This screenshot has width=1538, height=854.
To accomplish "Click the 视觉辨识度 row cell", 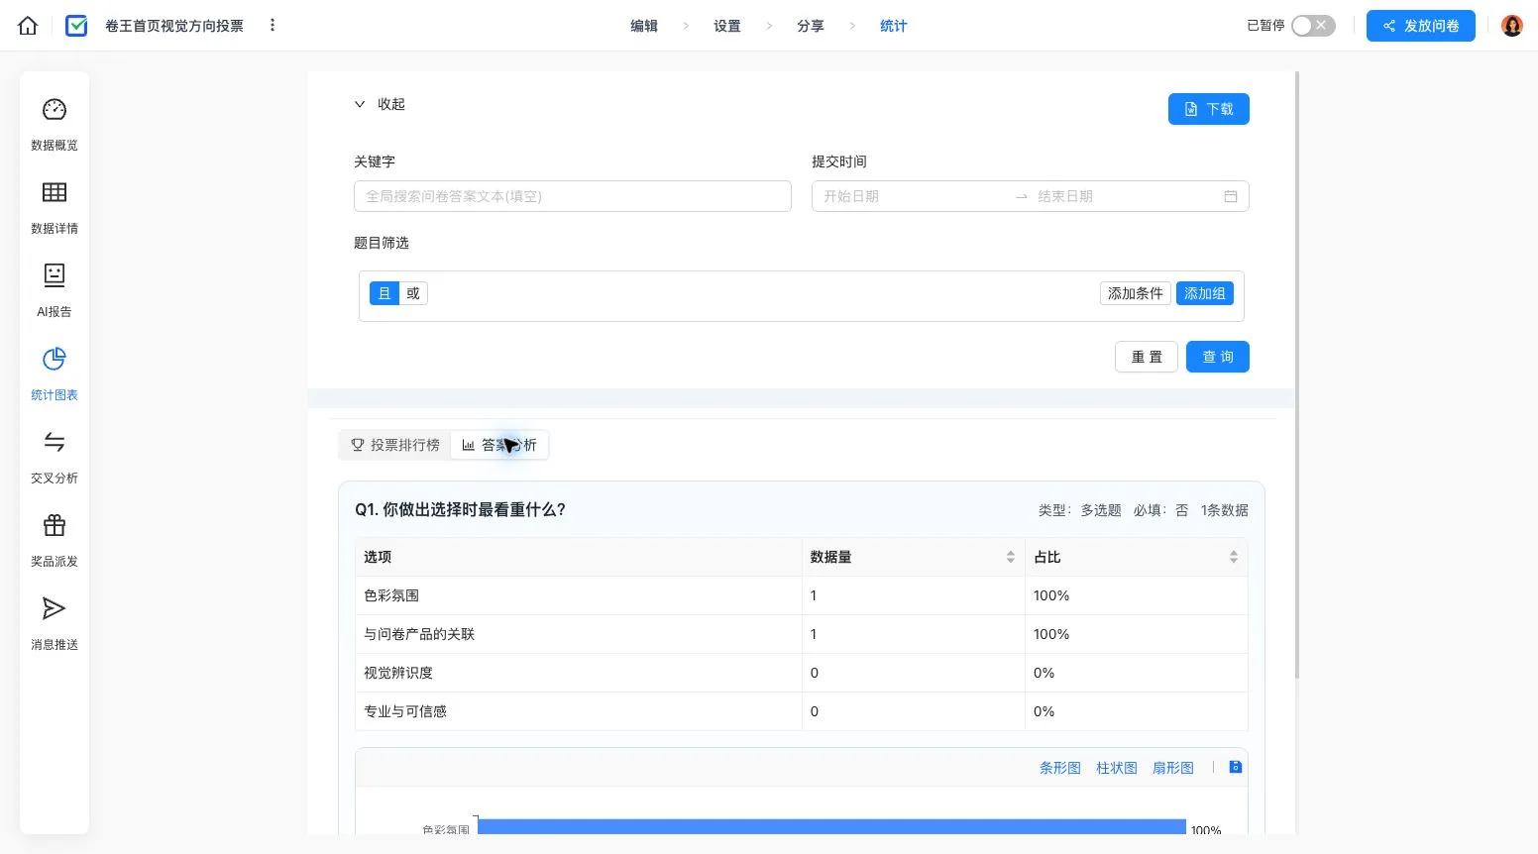I will tap(579, 673).
